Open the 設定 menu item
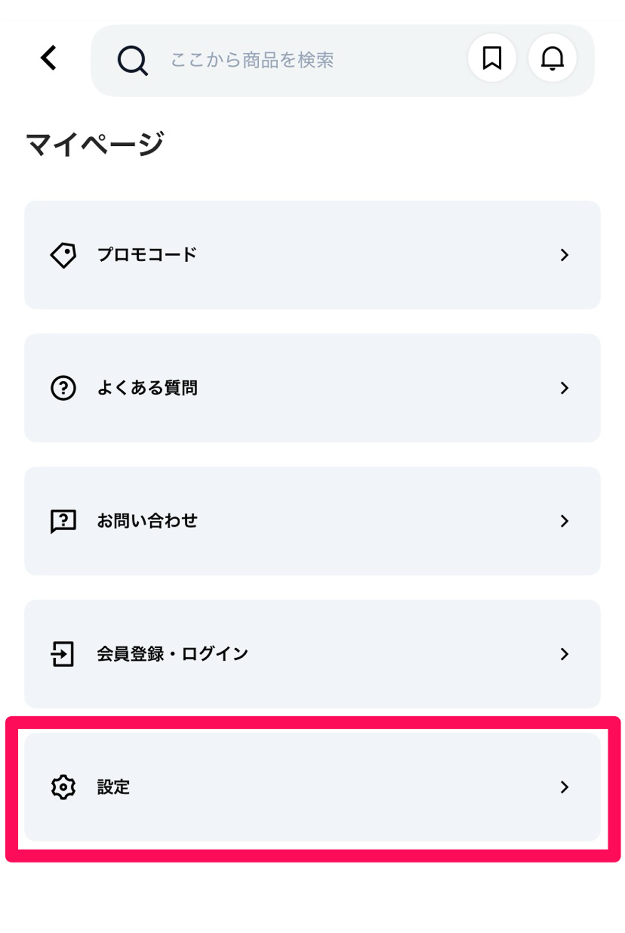Image resolution: width=625 pixels, height=933 pixels. [x=113, y=787]
